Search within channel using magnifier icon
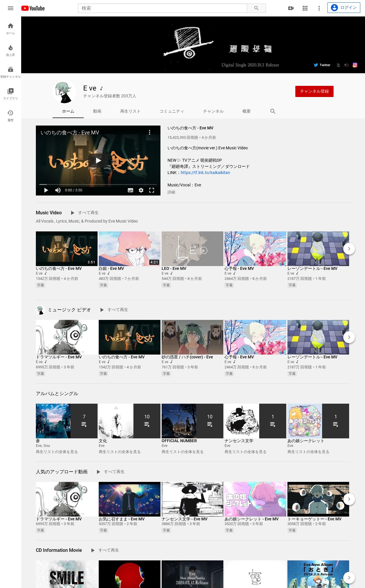Viewport: 365px width, 588px height. pos(273,111)
